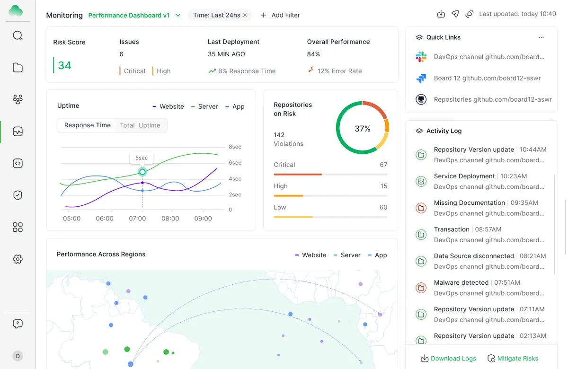
Task: Click Download Logs button
Action: click(x=448, y=359)
